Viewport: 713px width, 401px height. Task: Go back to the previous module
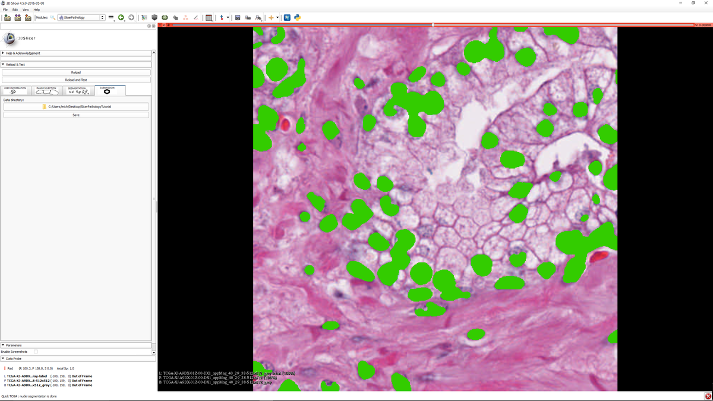(121, 17)
